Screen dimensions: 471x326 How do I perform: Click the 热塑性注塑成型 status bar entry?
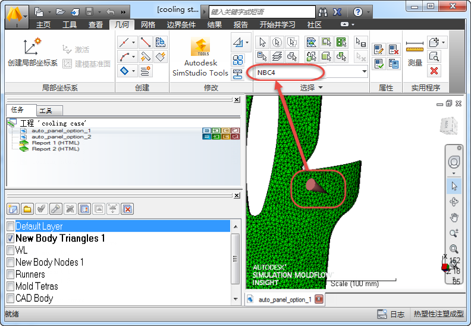click(438, 314)
